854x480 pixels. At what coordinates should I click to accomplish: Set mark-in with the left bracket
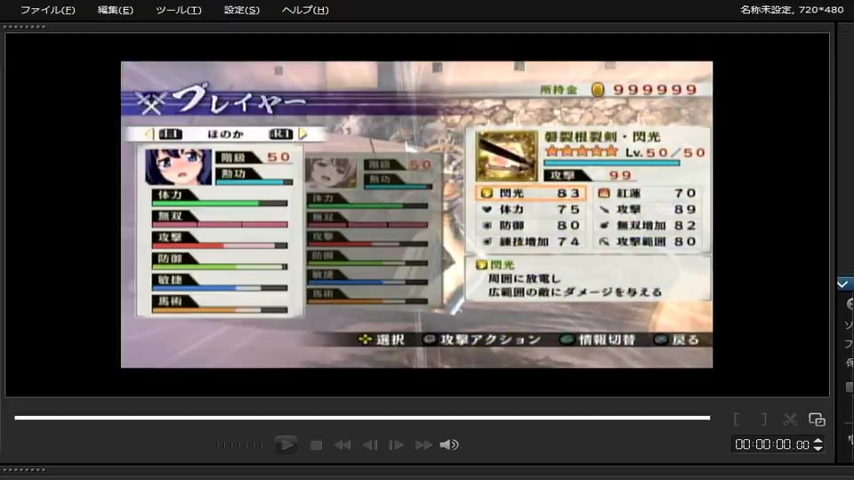point(737,419)
